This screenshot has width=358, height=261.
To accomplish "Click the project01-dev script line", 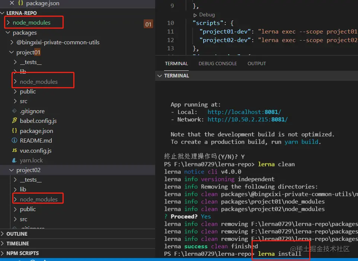I will 278,32.
